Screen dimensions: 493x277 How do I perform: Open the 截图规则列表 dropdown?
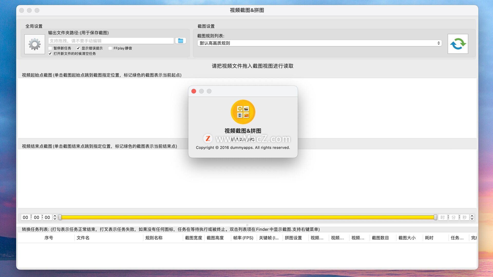[319, 43]
